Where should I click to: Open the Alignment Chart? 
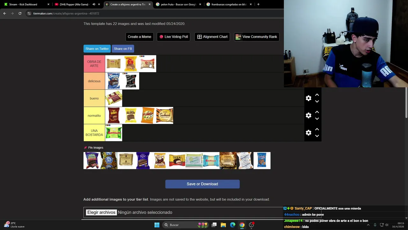tap(212, 37)
